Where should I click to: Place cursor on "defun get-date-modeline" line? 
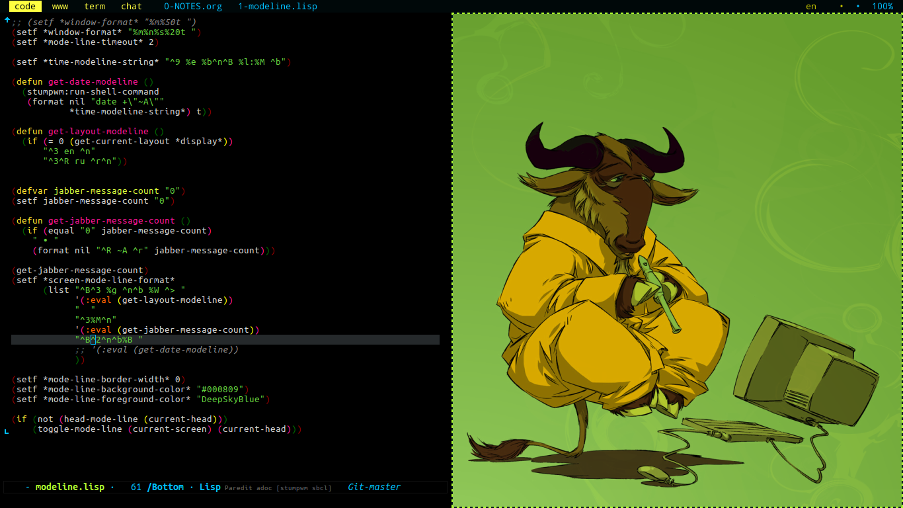coord(83,81)
